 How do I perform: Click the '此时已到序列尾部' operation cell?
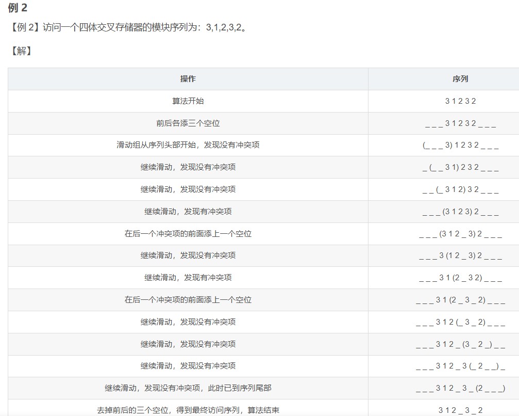pos(188,388)
